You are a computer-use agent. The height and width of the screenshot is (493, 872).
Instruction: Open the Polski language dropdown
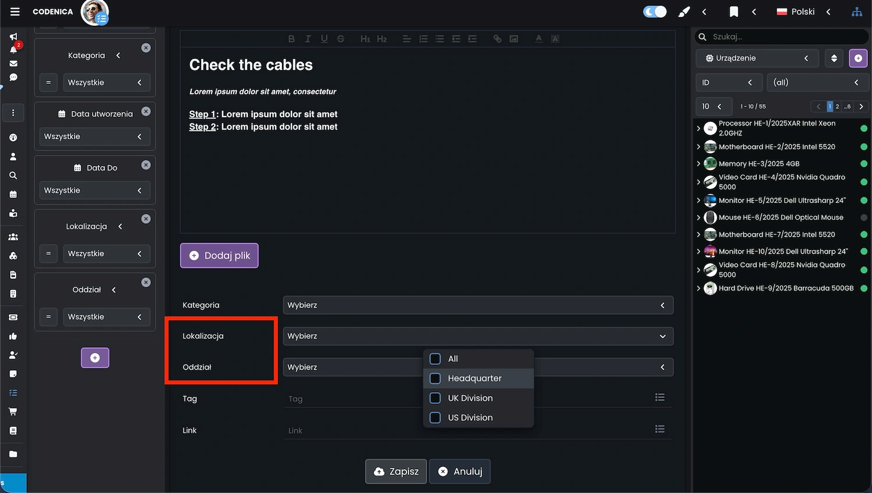[803, 12]
